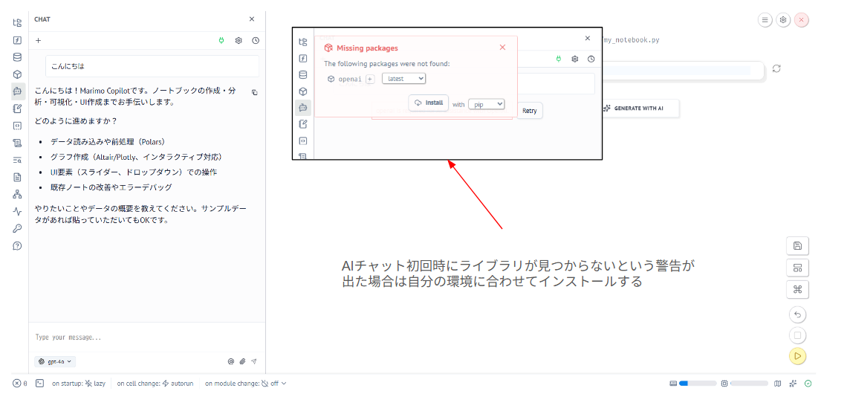Screen dimensions: 850x417
Task: Open the variables panel icon
Action: tap(17, 40)
